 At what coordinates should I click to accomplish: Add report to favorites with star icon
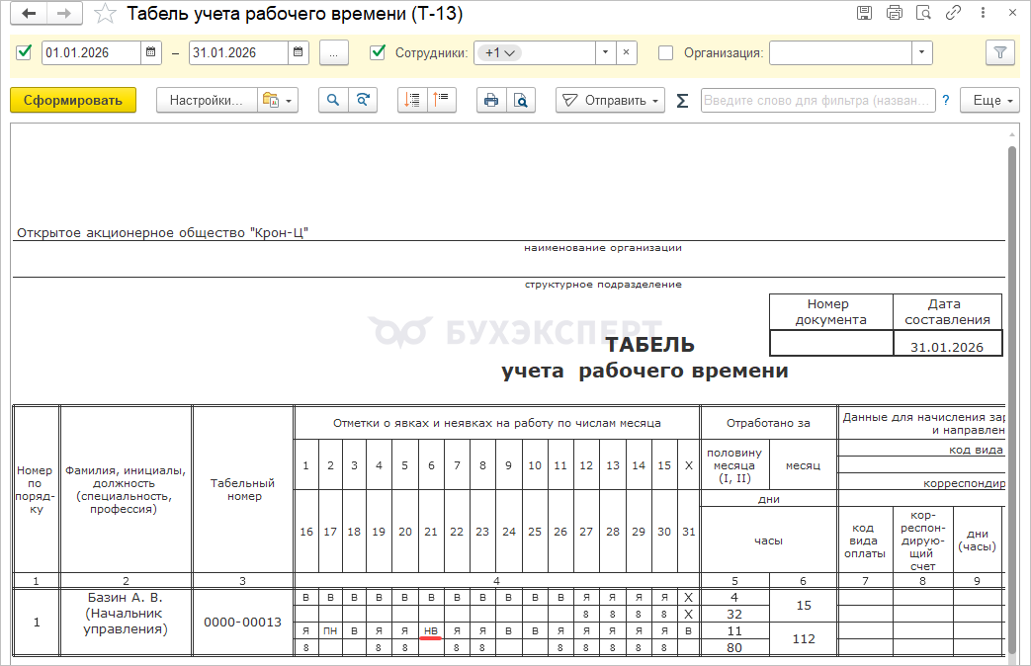105,14
